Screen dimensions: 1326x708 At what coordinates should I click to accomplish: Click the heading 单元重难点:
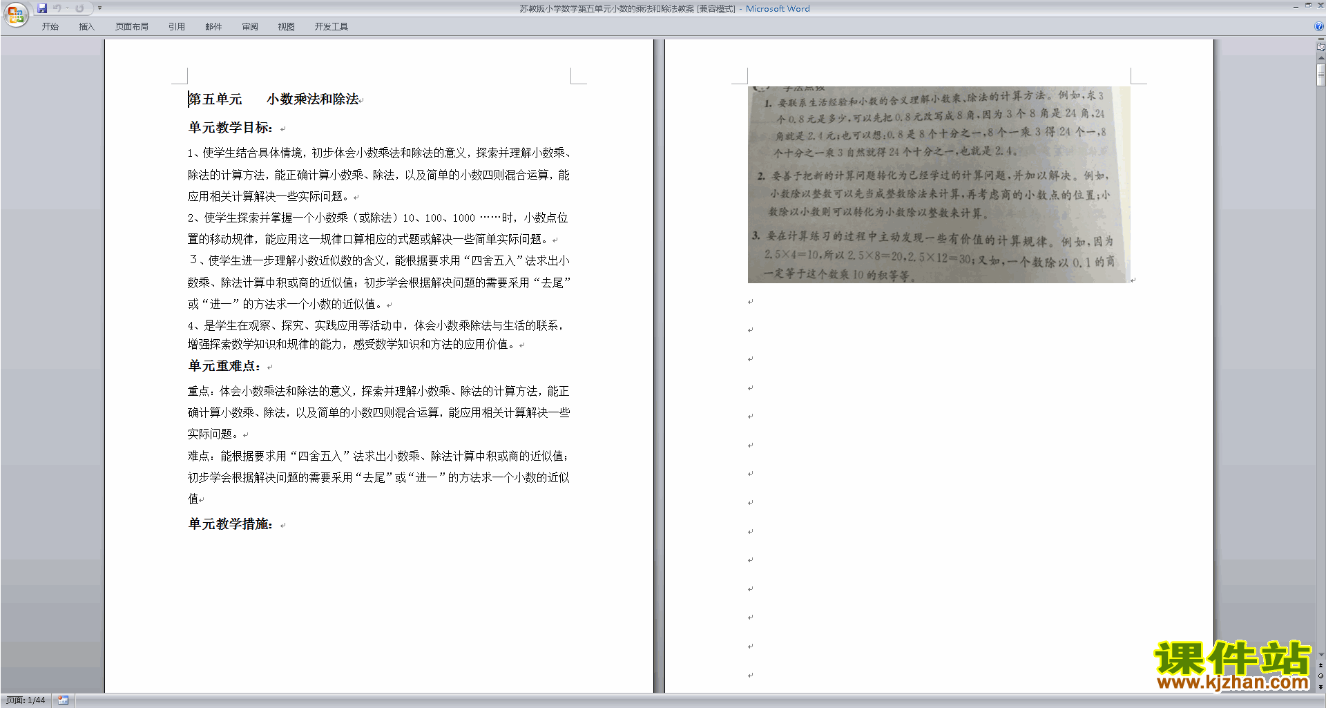click(225, 366)
